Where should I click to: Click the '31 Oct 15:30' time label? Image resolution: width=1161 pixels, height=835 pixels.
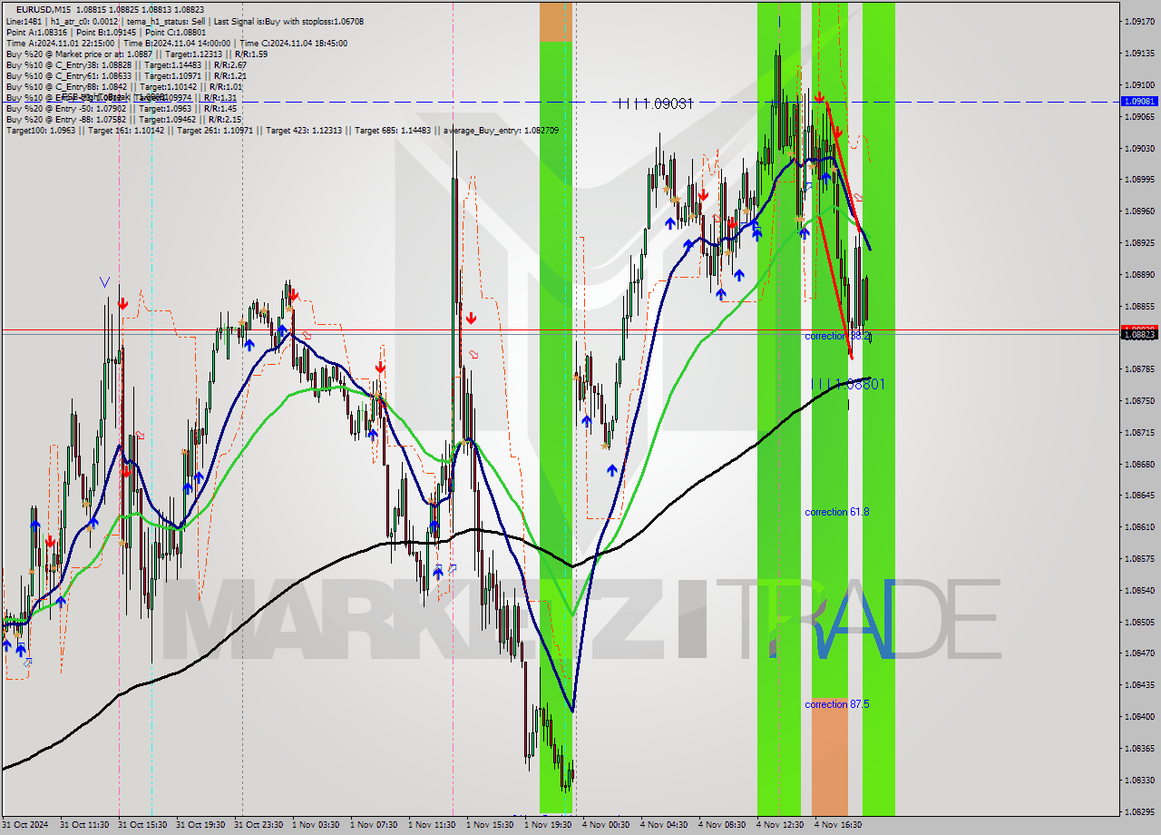click(x=141, y=825)
